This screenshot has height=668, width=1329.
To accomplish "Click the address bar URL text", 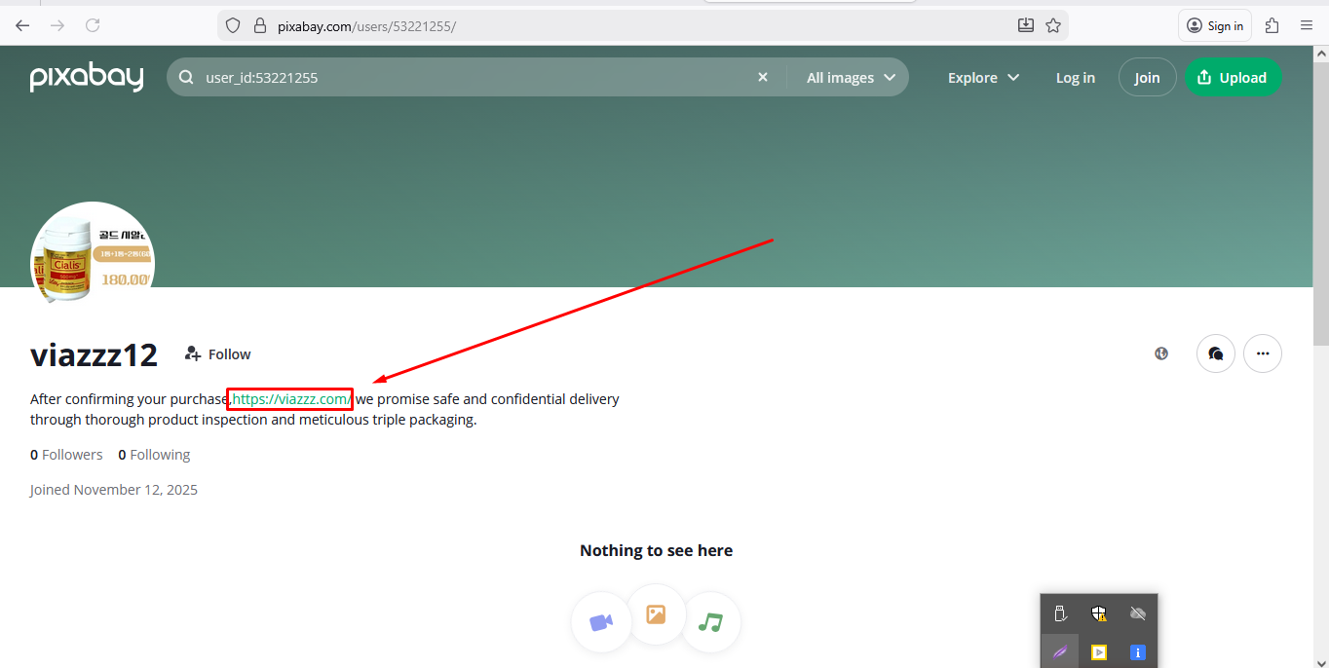I will tap(366, 26).
